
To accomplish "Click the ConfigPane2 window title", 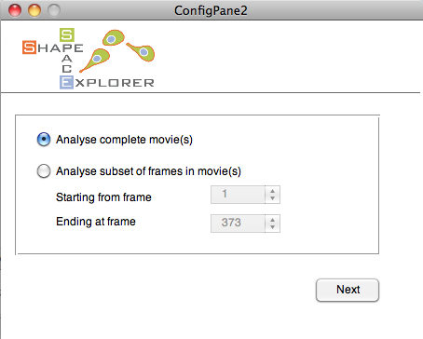I will [211, 10].
